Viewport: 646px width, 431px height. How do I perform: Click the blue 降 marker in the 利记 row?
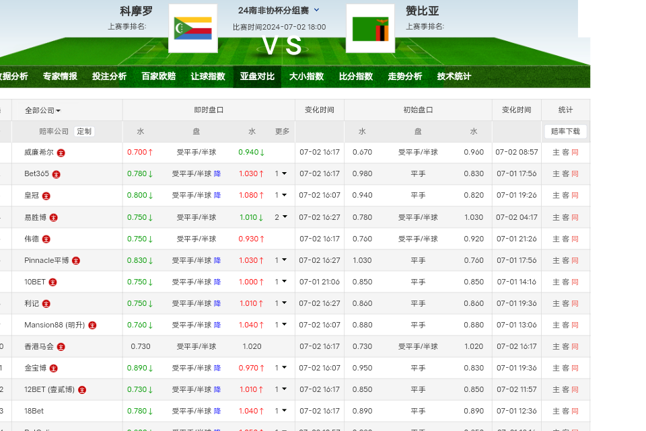pos(217,303)
